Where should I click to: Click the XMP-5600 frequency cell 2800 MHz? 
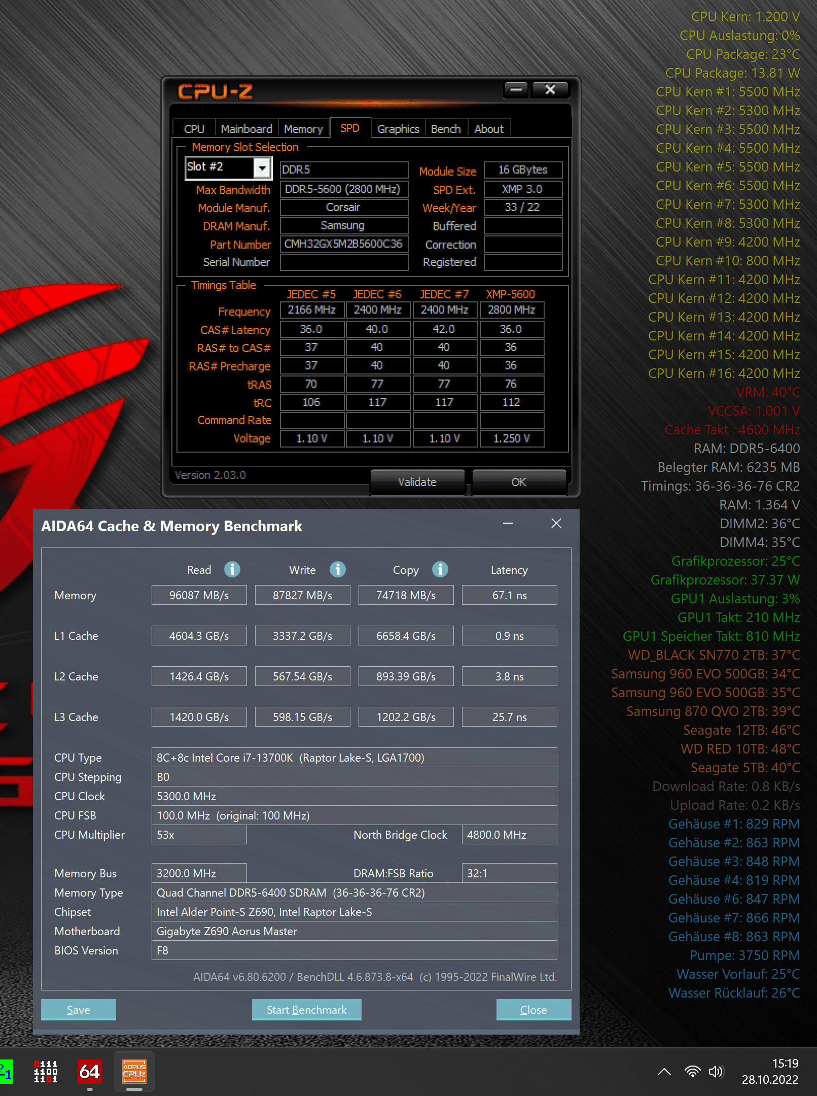click(512, 310)
